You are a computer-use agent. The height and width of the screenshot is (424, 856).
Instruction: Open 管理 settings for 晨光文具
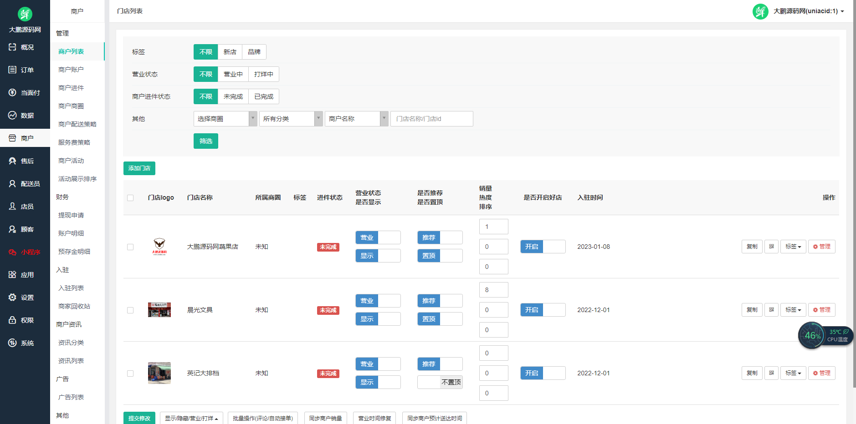click(822, 309)
